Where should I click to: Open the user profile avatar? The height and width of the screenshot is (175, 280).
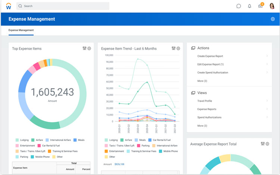pyautogui.click(x=271, y=6)
